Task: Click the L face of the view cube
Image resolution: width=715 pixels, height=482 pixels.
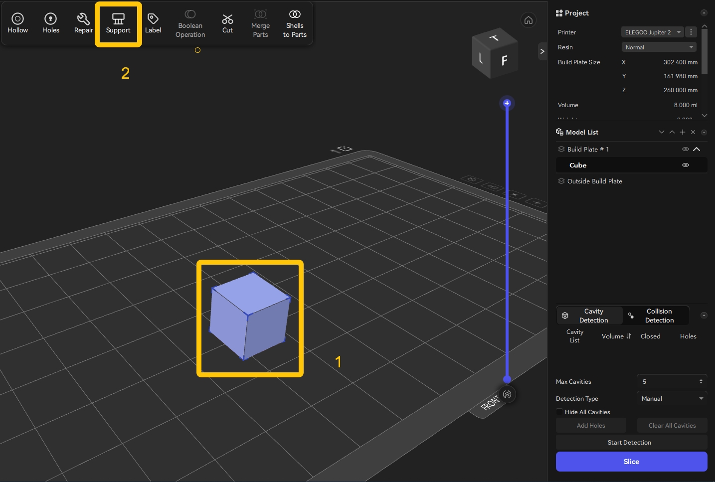Action: [481, 58]
